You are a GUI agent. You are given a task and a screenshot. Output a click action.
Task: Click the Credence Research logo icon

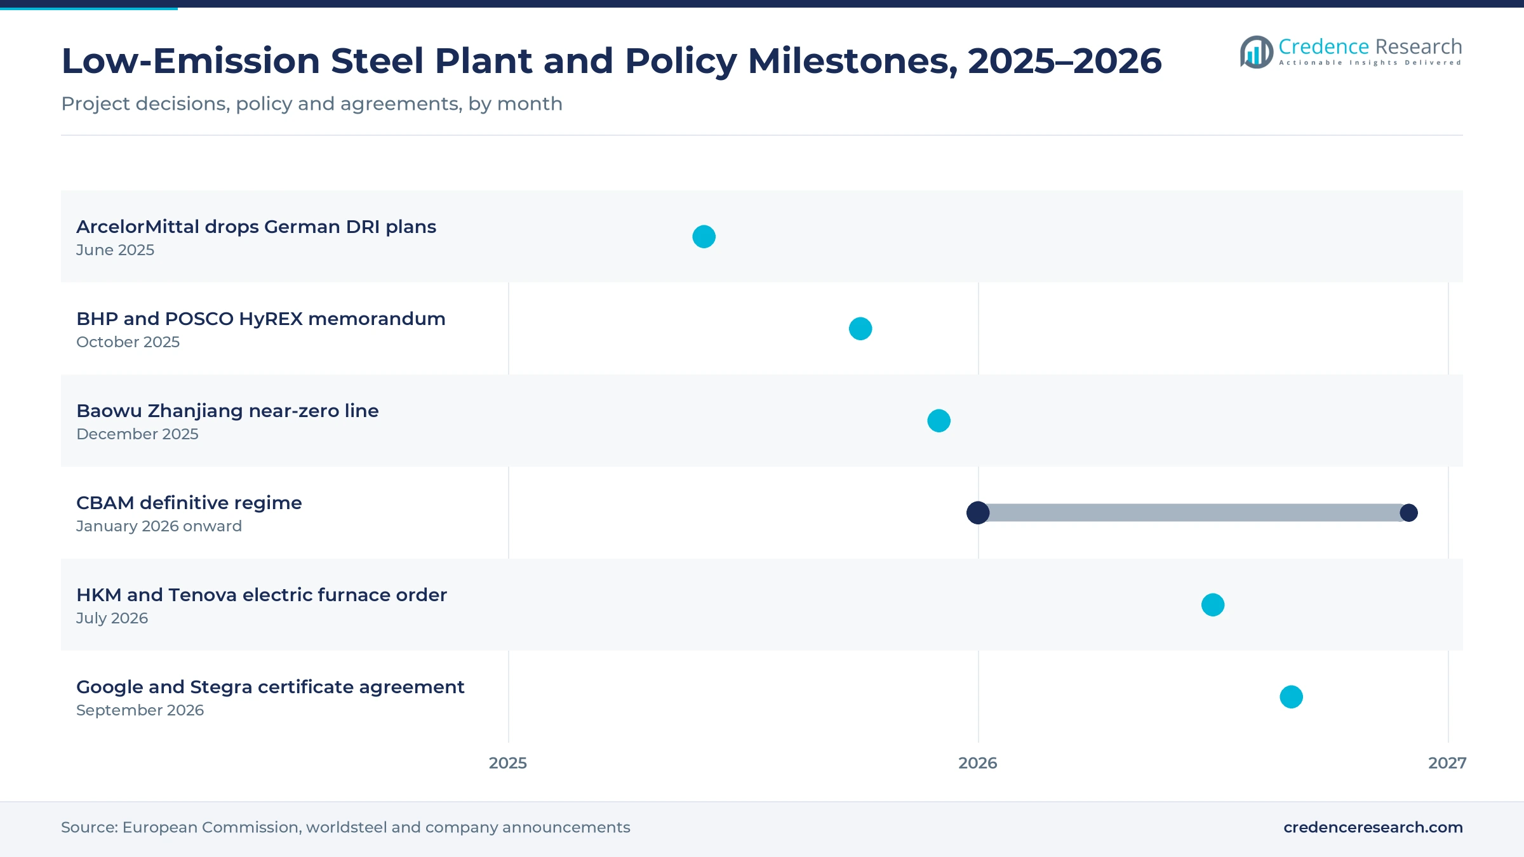click(1256, 52)
